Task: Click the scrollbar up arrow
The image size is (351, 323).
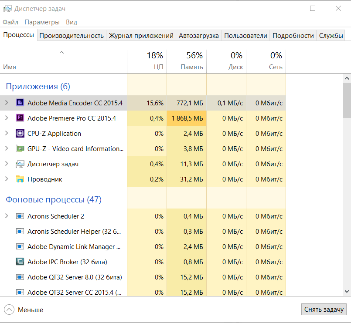Action: tap(347, 78)
